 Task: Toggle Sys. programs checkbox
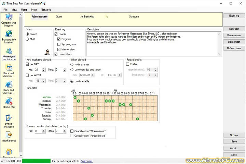[59, 44]
